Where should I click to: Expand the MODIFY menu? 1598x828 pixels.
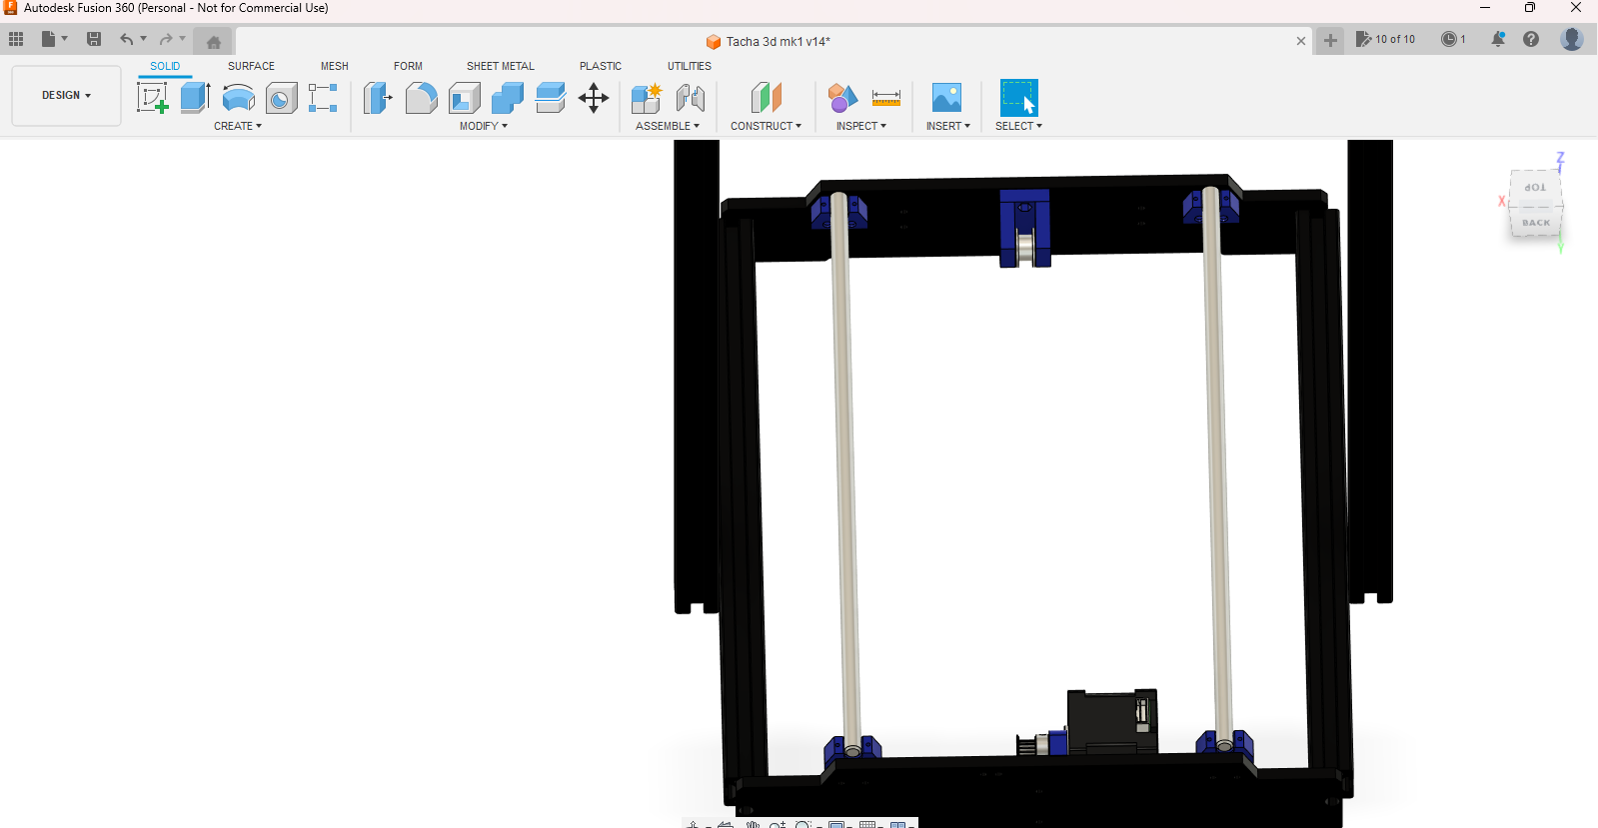pos(484,126)
